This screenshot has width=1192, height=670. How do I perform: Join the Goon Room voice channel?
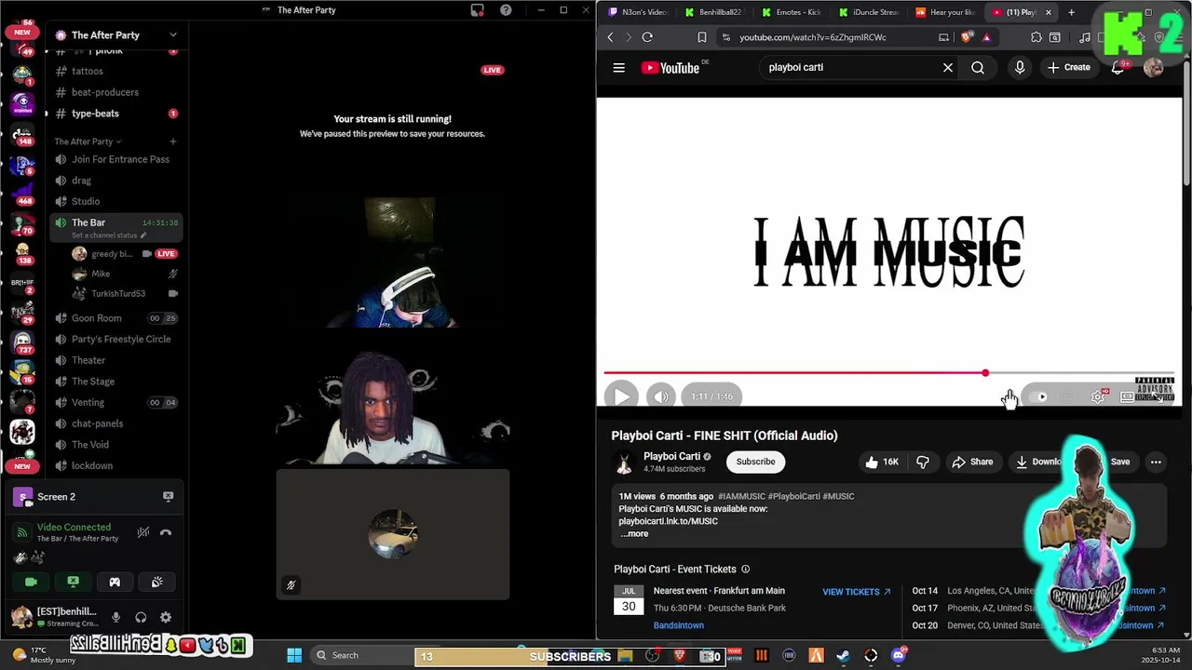[x=97, y=318]
